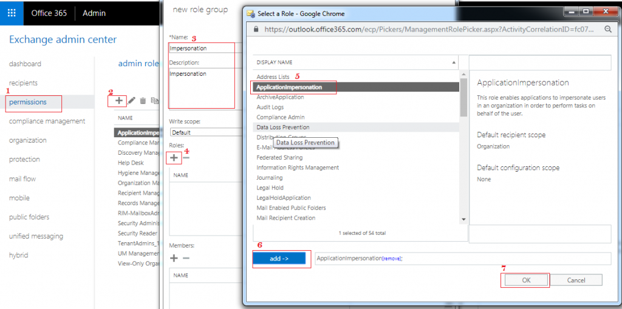
Task: Open dashboard in the left navigation
Action: [25, 64]
